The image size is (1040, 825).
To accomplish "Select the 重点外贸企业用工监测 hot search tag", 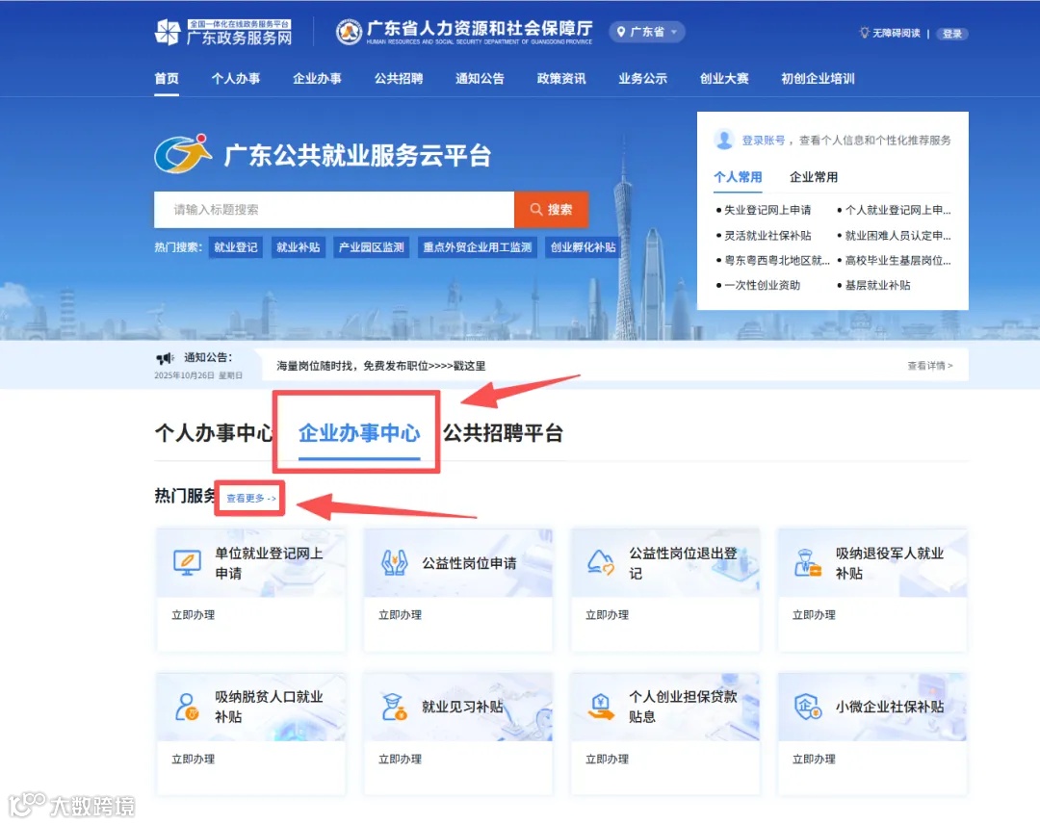I will click(478, 247).
